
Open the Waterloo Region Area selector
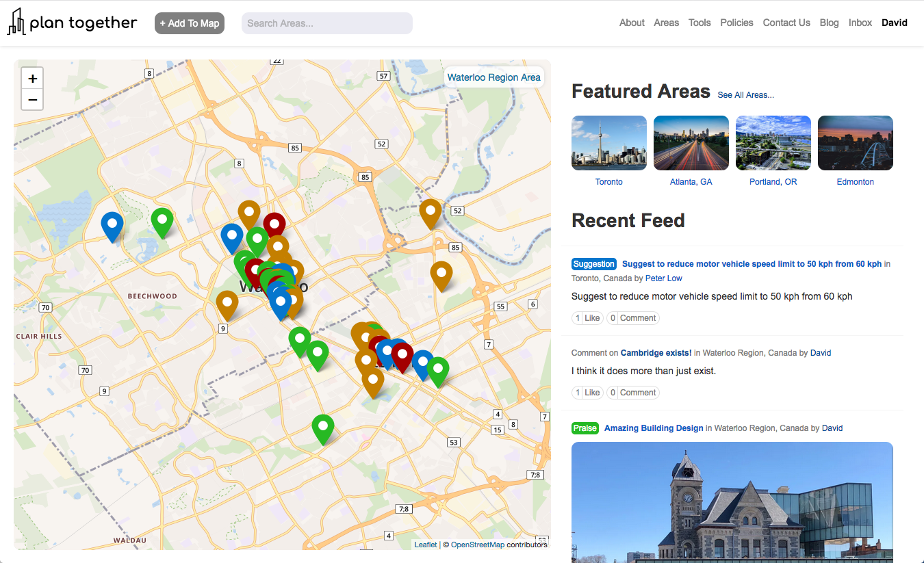(x=493, y=77)
